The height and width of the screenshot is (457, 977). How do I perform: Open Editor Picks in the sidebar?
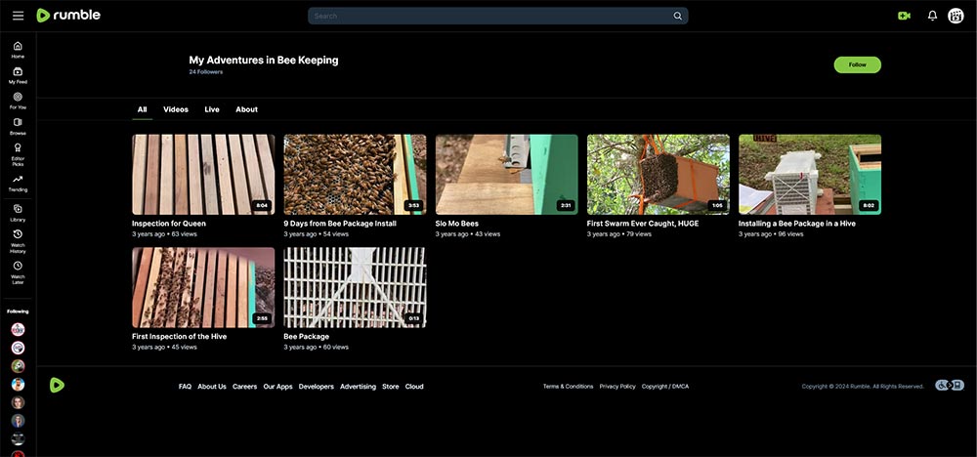pos(18,155)
